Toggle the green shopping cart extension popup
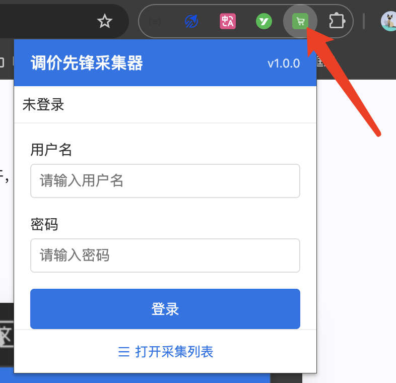The height and width of the screenshot is (383, 396). (300, 21)
